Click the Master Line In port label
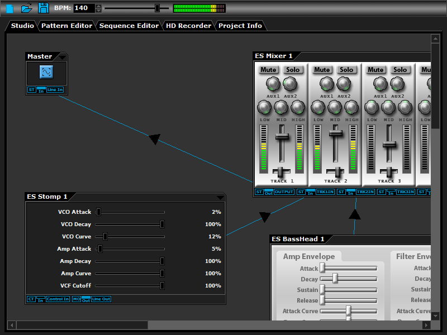This screenshot has width=447, height=335. click(x=55, y=90)
